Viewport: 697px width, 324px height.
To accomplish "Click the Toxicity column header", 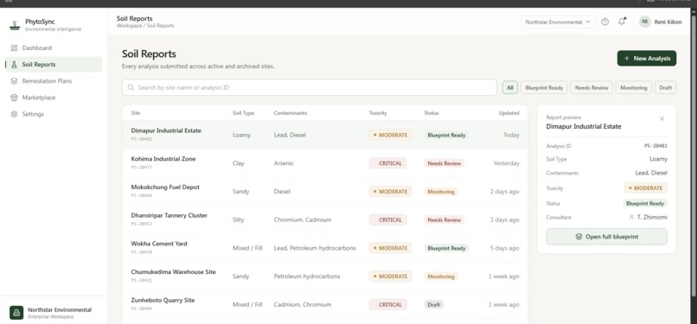I will (378, 113).
